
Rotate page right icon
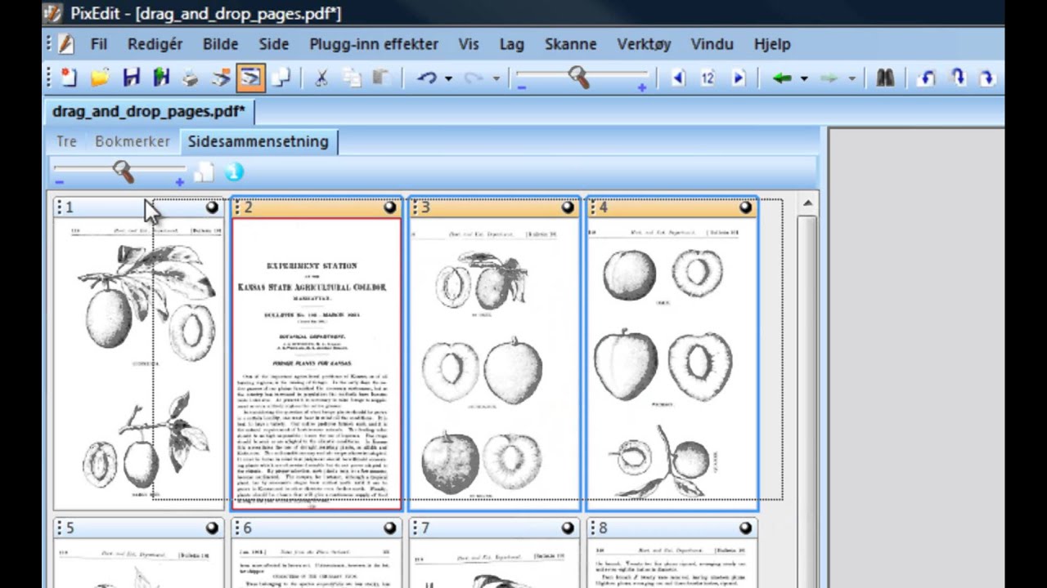[986, 78]
